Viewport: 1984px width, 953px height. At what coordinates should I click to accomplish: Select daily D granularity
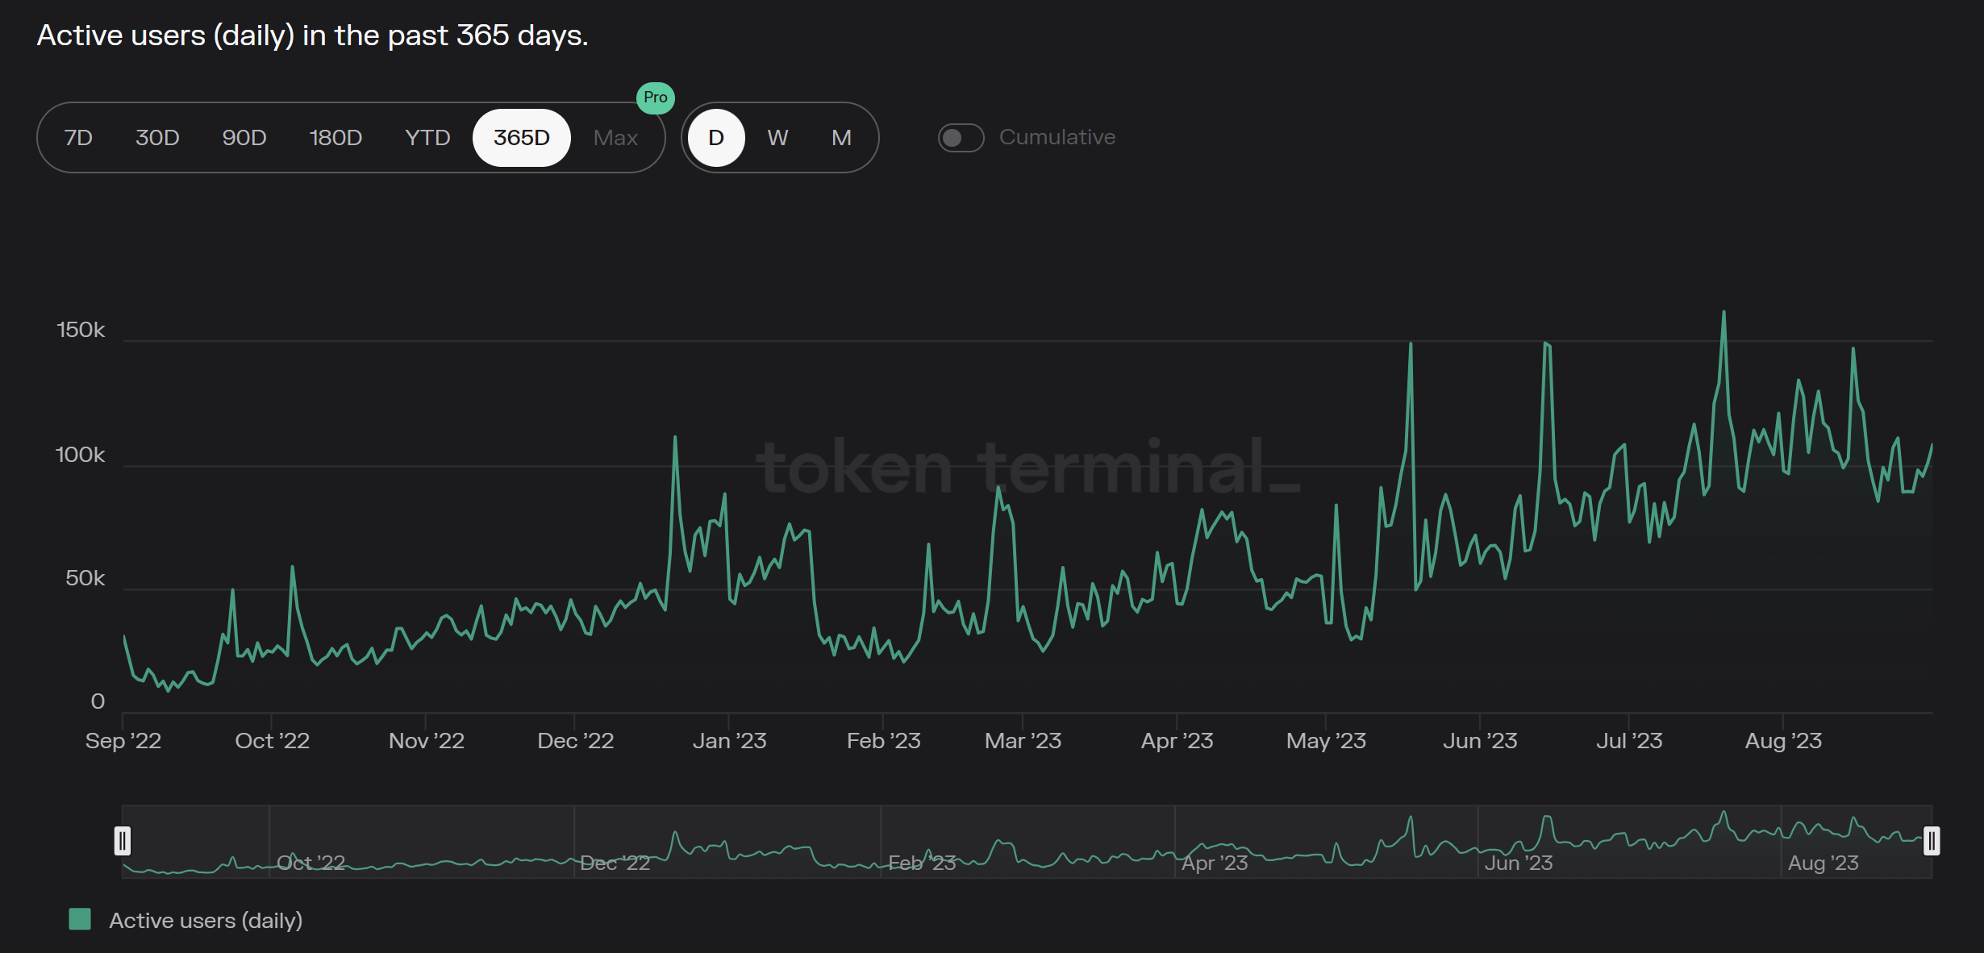(x=716, y=138)
